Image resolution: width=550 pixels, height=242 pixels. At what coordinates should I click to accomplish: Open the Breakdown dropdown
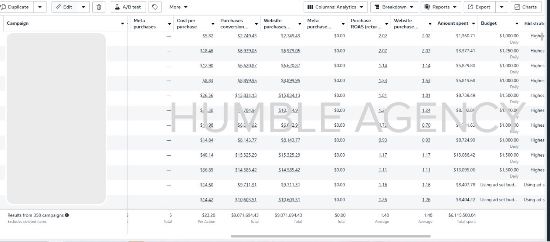(394, 7)
